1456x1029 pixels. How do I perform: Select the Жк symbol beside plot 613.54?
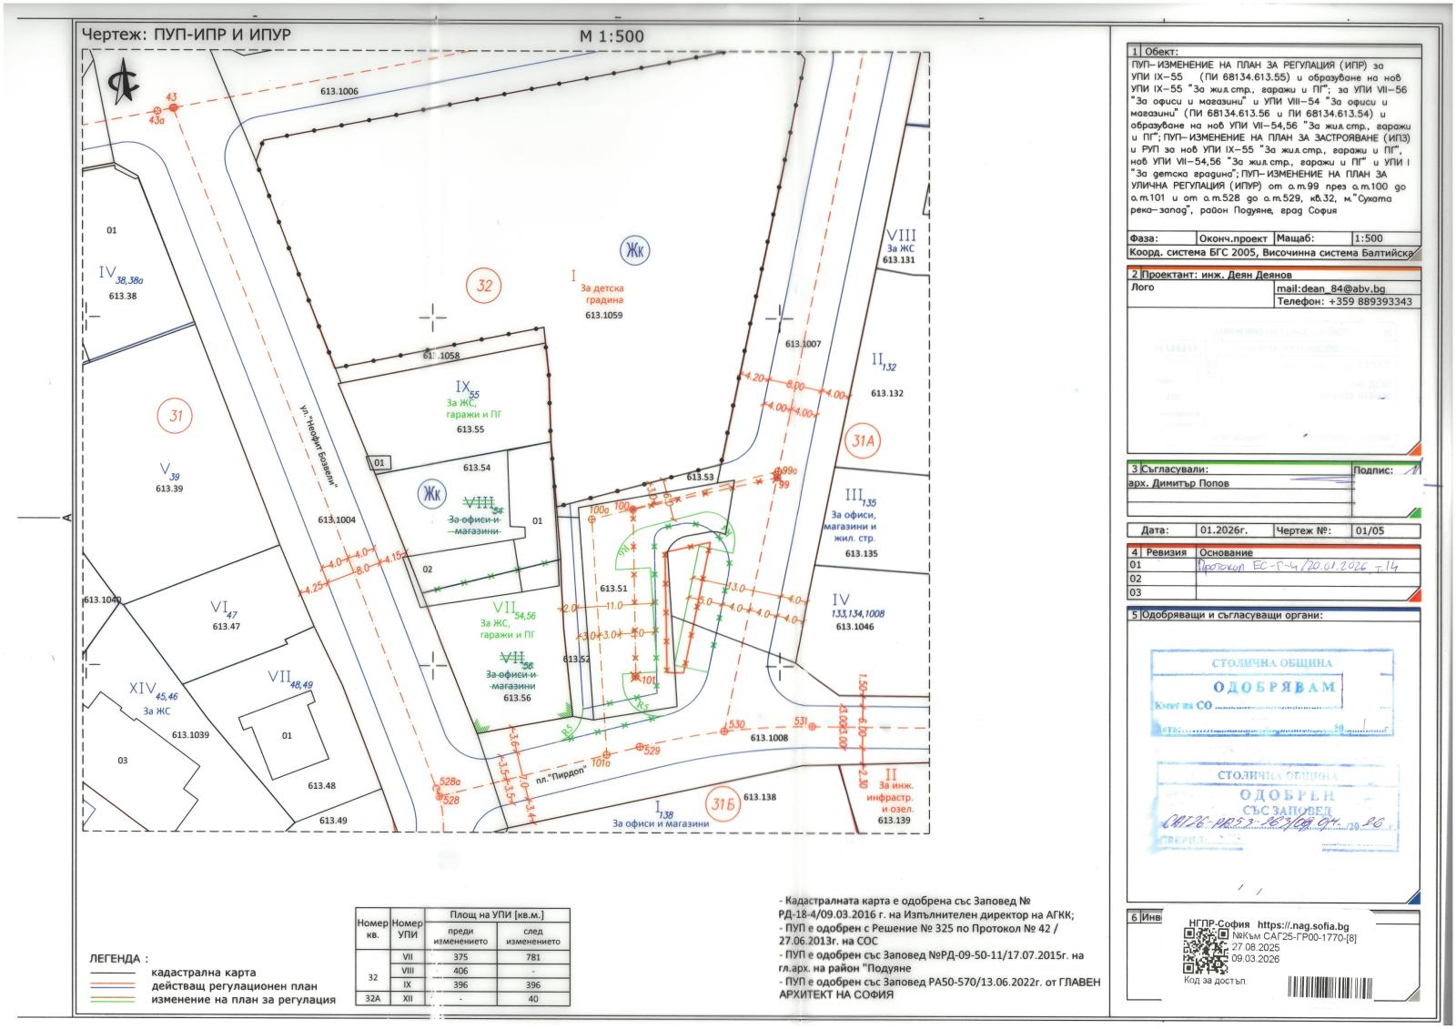[x=430, y=494]
